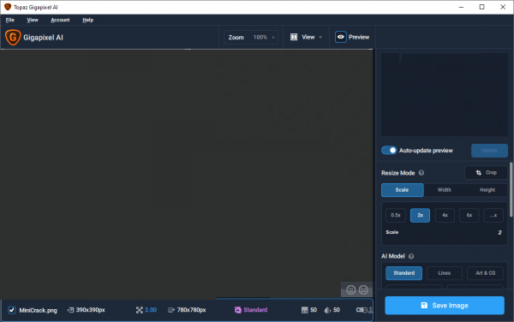This screenshot has width=514, height=322.
Task: Click the MiniCrack.png file name
Action: [38, 310]
